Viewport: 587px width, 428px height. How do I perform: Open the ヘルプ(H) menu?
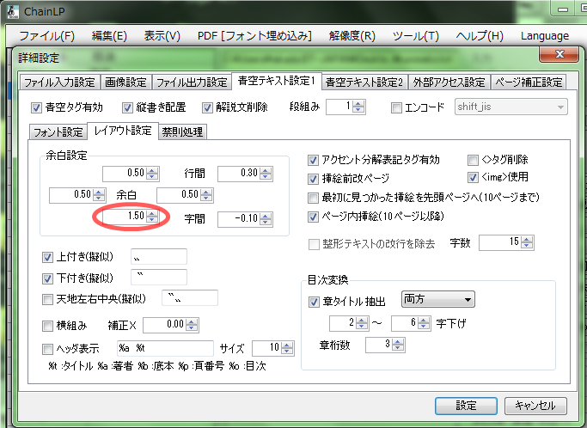coord(480,36)
